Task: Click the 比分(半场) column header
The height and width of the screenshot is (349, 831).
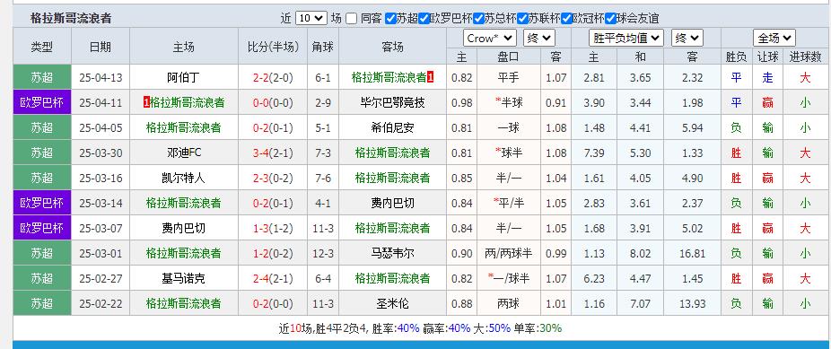Action: pos(273,47)
